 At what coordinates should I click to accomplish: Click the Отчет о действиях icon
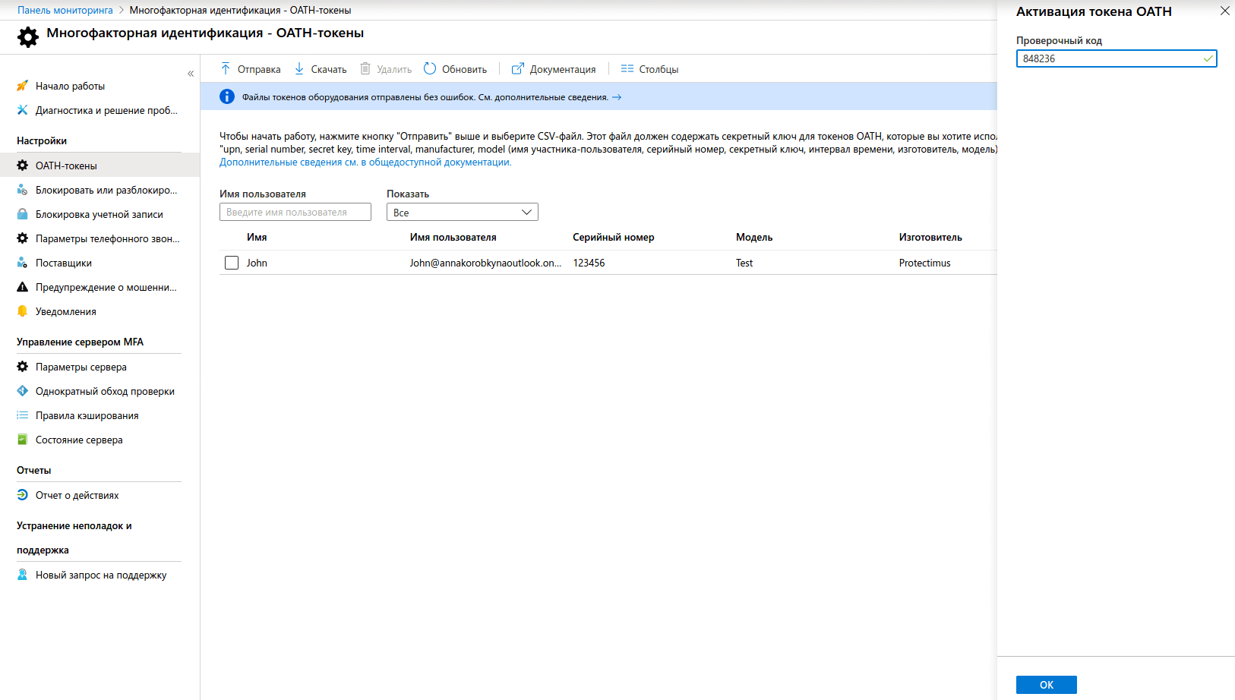(22, 495)
